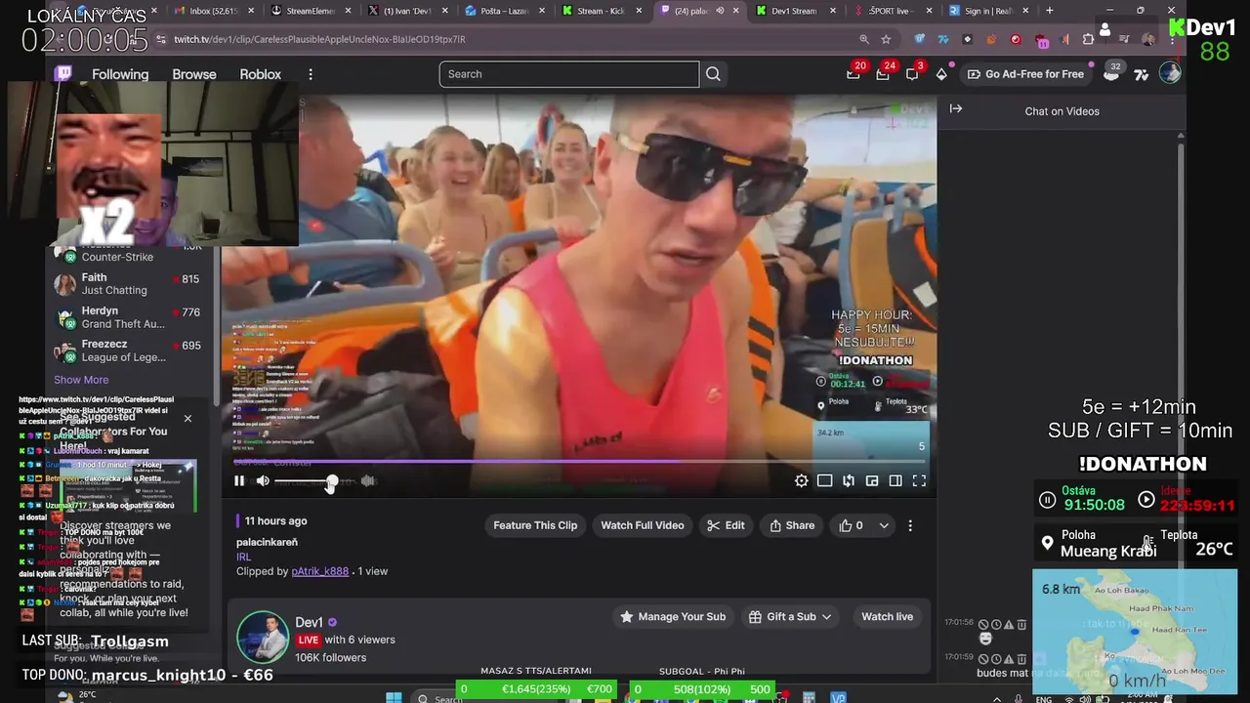Collapse the Chat on Videos panel
This screenshot has height=703, width=1250.
coord(956,109)
